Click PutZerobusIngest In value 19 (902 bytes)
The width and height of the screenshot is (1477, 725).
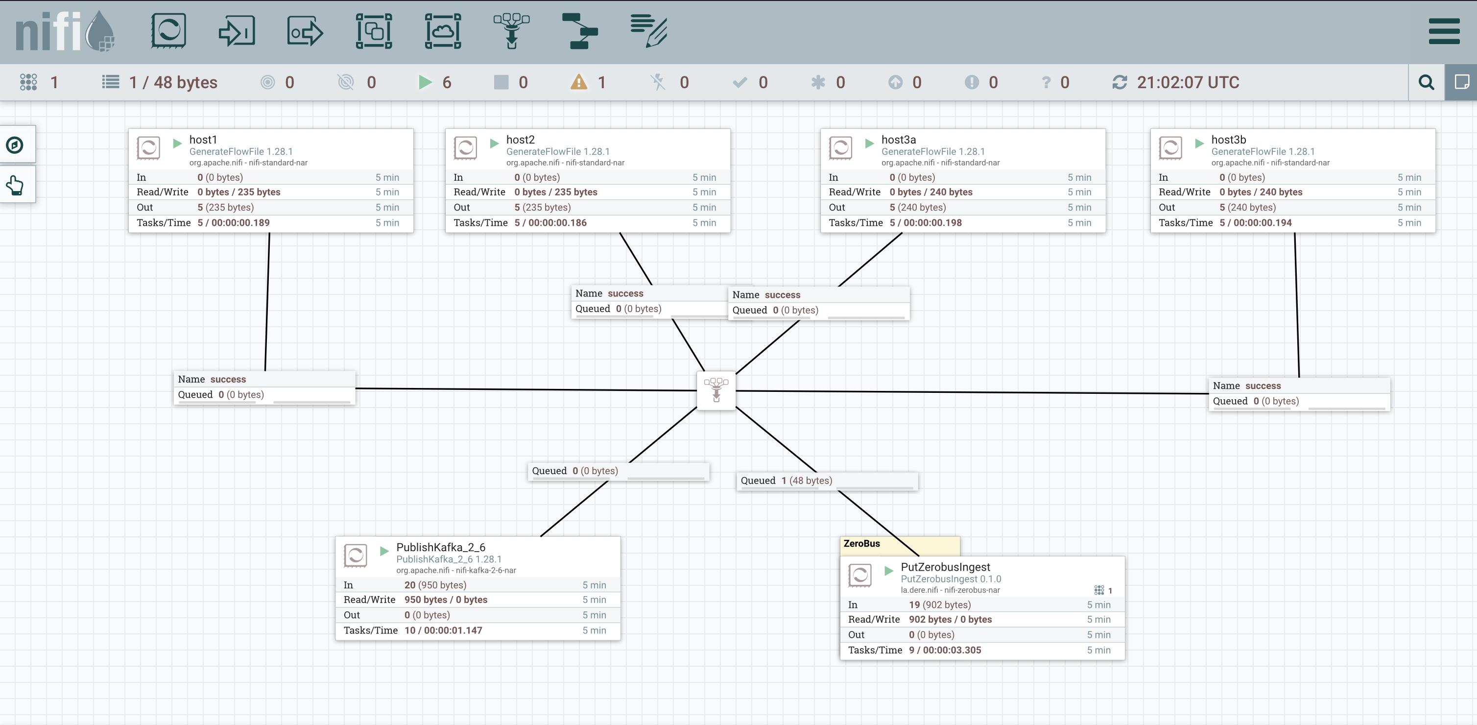pyautogui.click(x=940, y=604)
